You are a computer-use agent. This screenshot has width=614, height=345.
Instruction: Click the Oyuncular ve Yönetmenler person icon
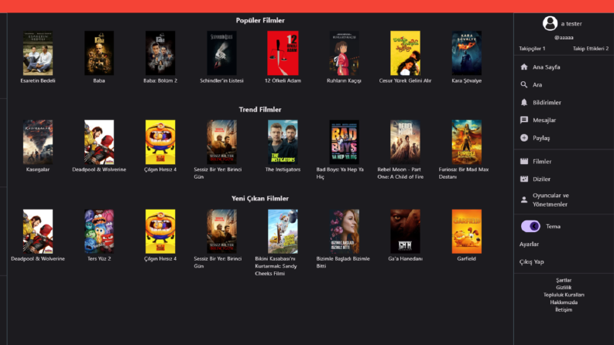point(524,200)
